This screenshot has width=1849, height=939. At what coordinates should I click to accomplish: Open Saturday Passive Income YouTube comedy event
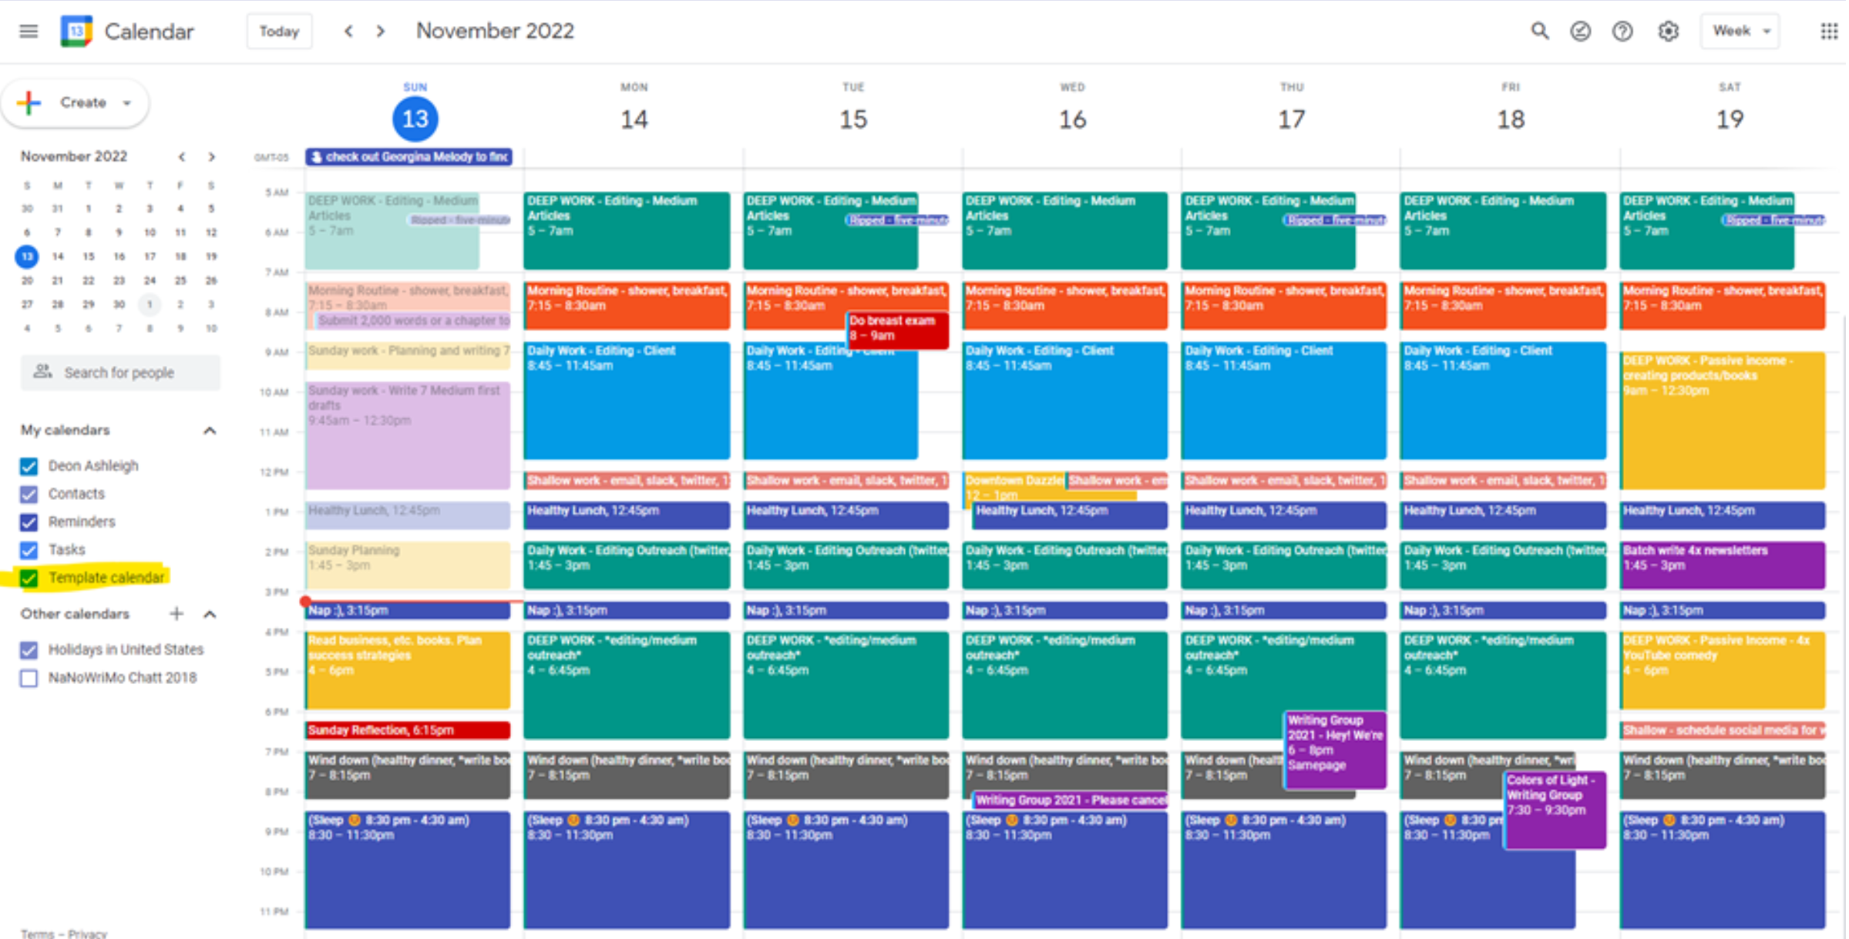1723,670
